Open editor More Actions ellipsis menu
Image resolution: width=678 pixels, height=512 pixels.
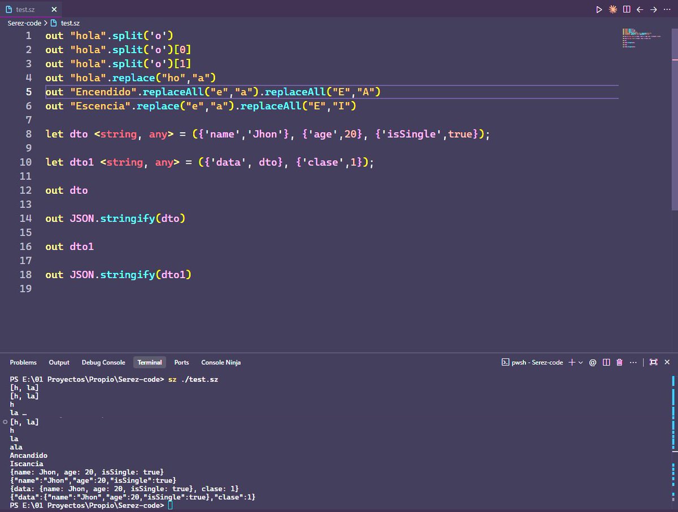pyautogui.click(x=667, y=10)
